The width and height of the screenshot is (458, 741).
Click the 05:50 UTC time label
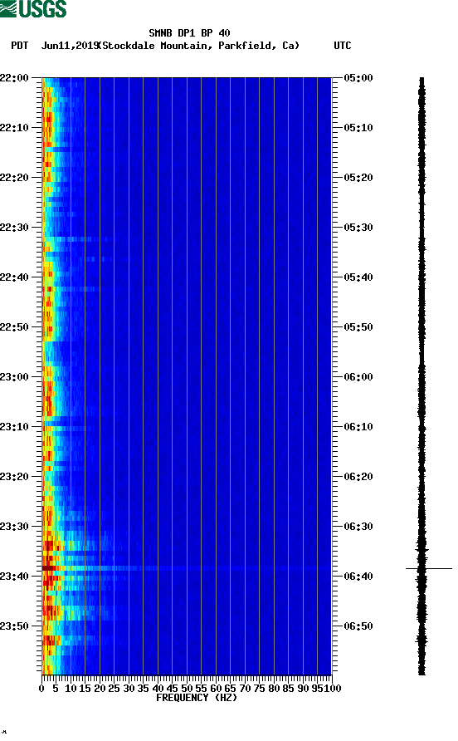coord(358,327)
